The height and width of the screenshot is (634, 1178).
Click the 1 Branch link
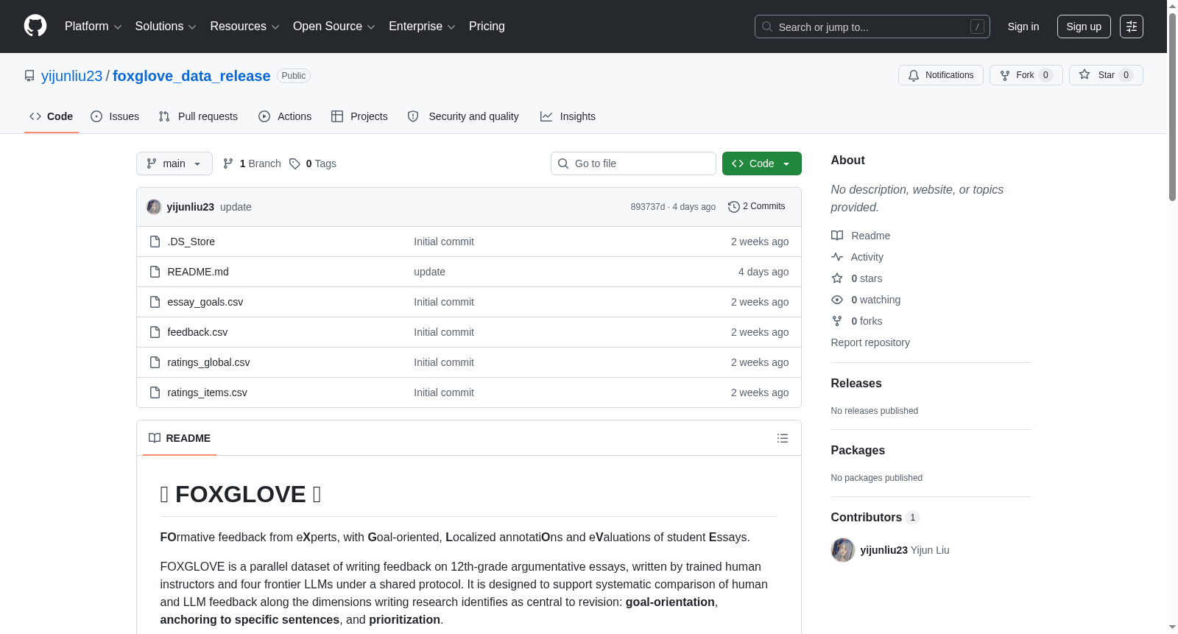pyautogui.click(x=252, y=163)
